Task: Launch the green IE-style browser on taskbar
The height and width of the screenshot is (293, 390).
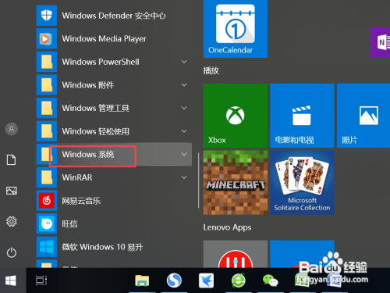Action: click(x=239, y=280)
